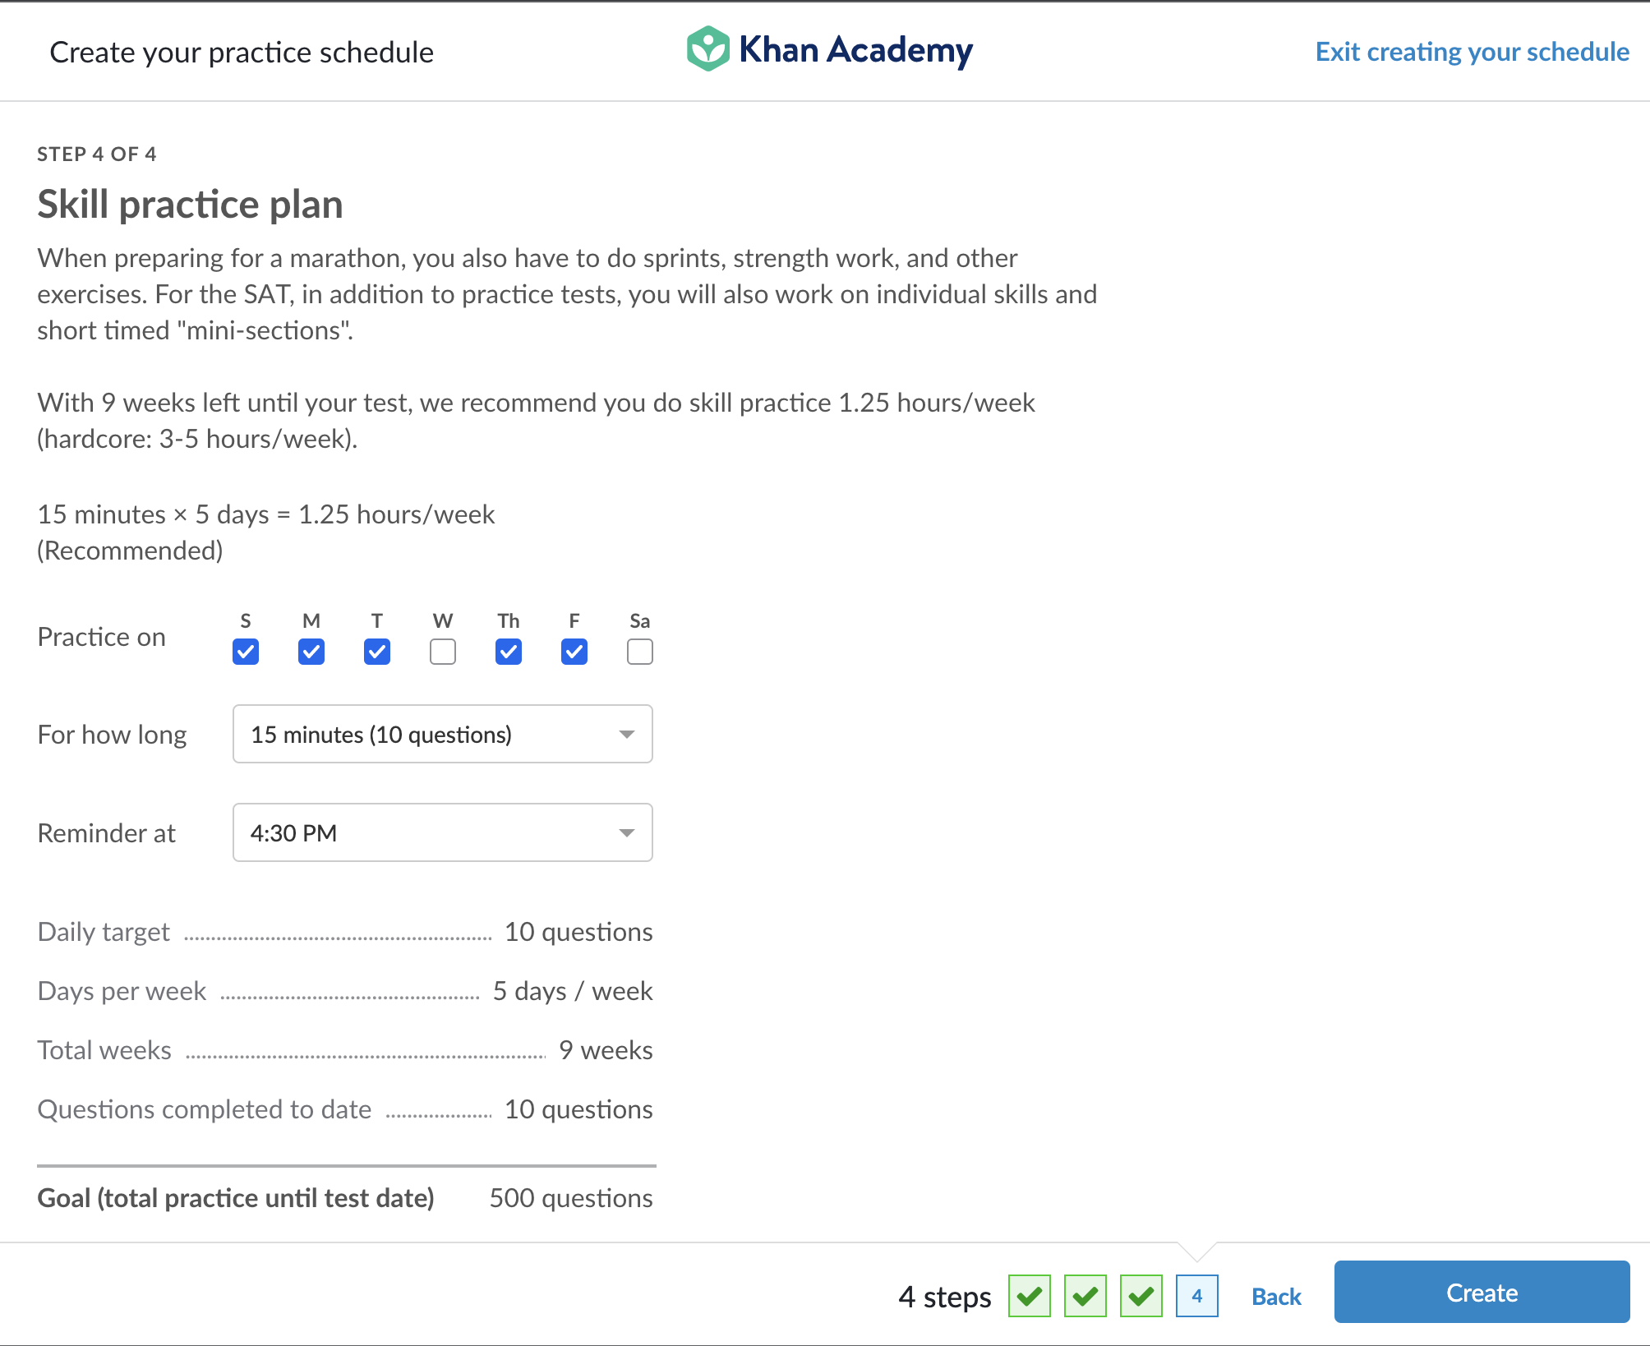Uncheck the Friday practice checkbox

click(x=574, y=652)
